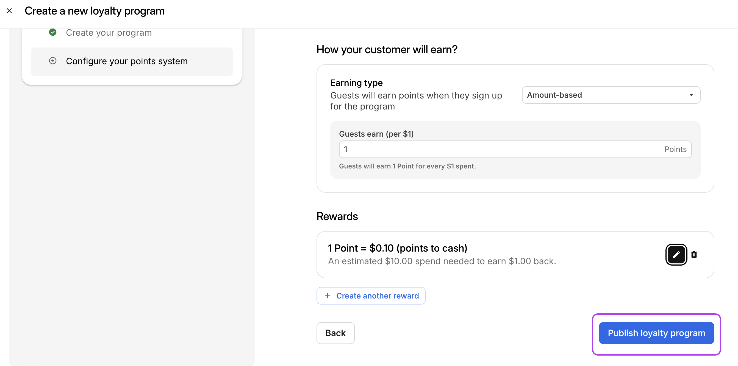This screenshot has width=738, height=366.
Task: Close the loyalty program dialog with X
Action: pos(9,11)
